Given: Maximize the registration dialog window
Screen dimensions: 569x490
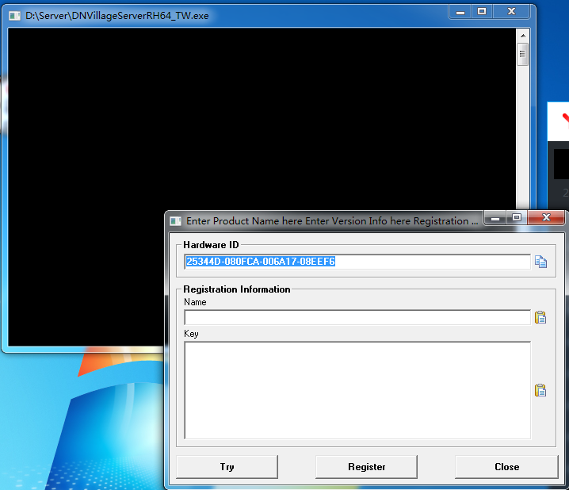Looking at the screenshot, I should click(x=517, y=218).
